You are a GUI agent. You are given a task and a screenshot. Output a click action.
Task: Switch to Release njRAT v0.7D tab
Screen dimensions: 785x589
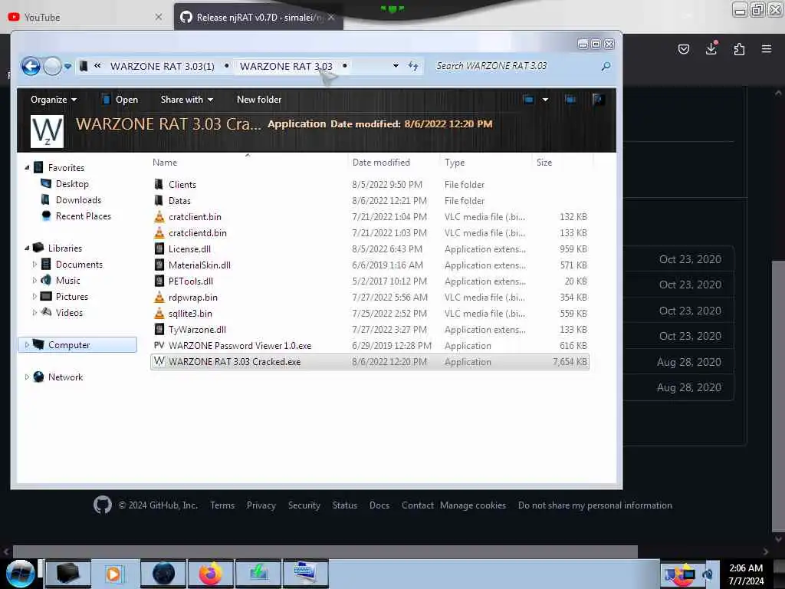pos(258,17)
